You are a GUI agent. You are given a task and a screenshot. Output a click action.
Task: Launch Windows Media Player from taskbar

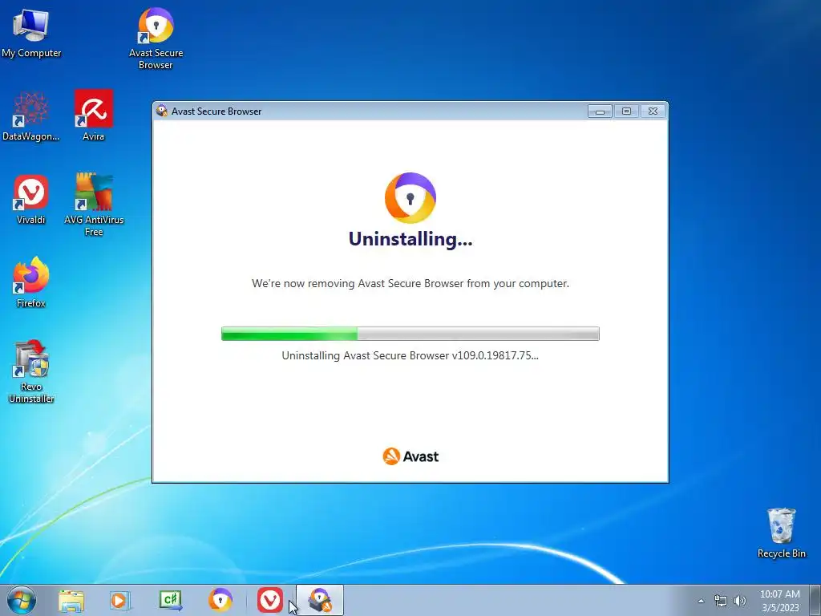coord(120,600)
